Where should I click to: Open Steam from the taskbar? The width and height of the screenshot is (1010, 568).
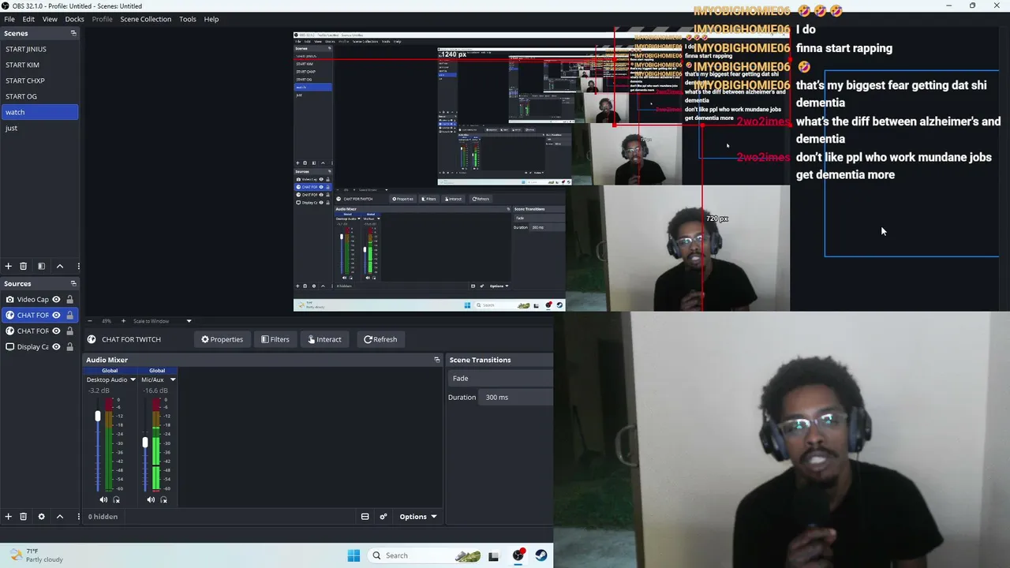tap(541, 555)
